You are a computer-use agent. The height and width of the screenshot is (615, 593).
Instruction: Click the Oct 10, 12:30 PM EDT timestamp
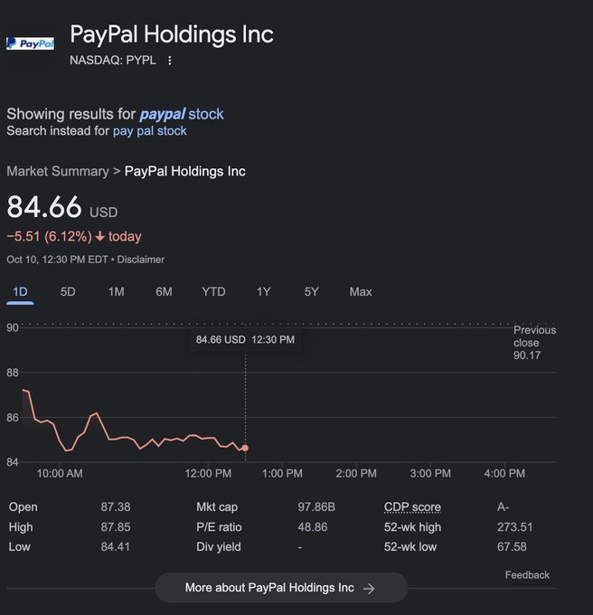57,260
